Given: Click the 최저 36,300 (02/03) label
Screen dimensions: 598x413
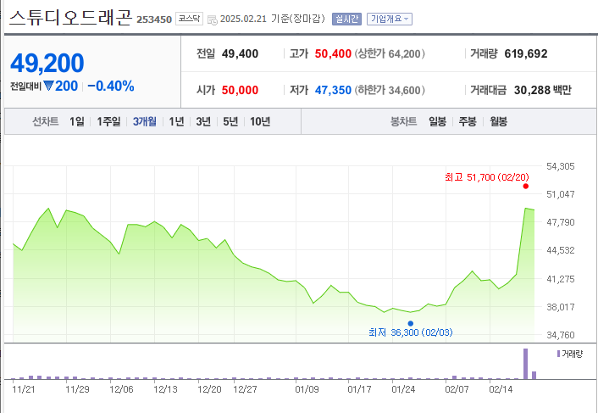Looking at the screenshot, I should tap(411, 332).
